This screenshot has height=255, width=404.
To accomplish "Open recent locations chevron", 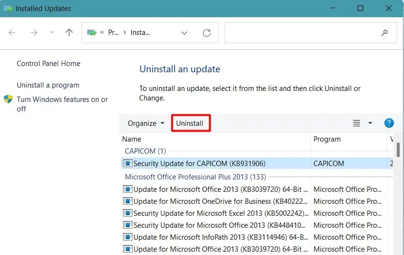I will 52,32.
